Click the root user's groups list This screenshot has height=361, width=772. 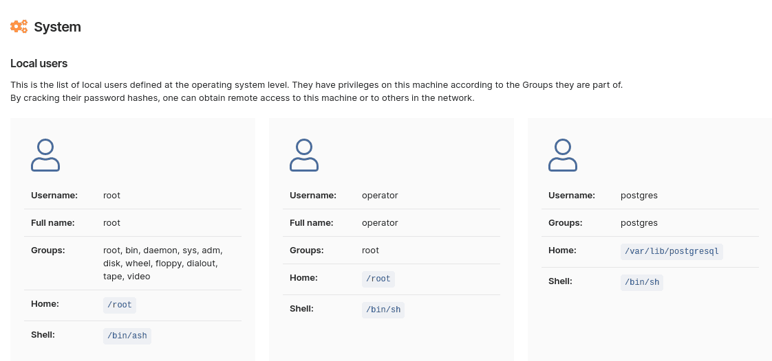pos(162,264)
